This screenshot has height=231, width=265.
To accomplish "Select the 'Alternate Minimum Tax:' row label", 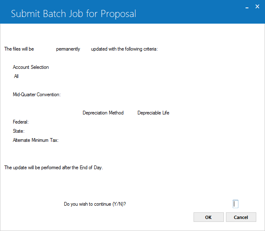I will [36, 140].
